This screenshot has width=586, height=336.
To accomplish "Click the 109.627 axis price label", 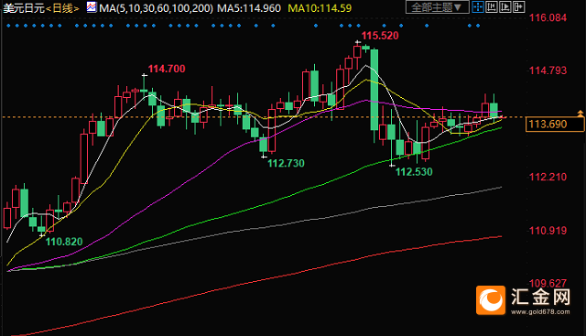I will [548, 283].
